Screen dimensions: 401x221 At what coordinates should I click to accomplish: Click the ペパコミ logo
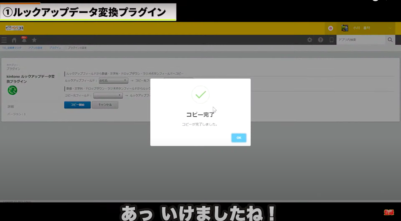pos(14,28)
